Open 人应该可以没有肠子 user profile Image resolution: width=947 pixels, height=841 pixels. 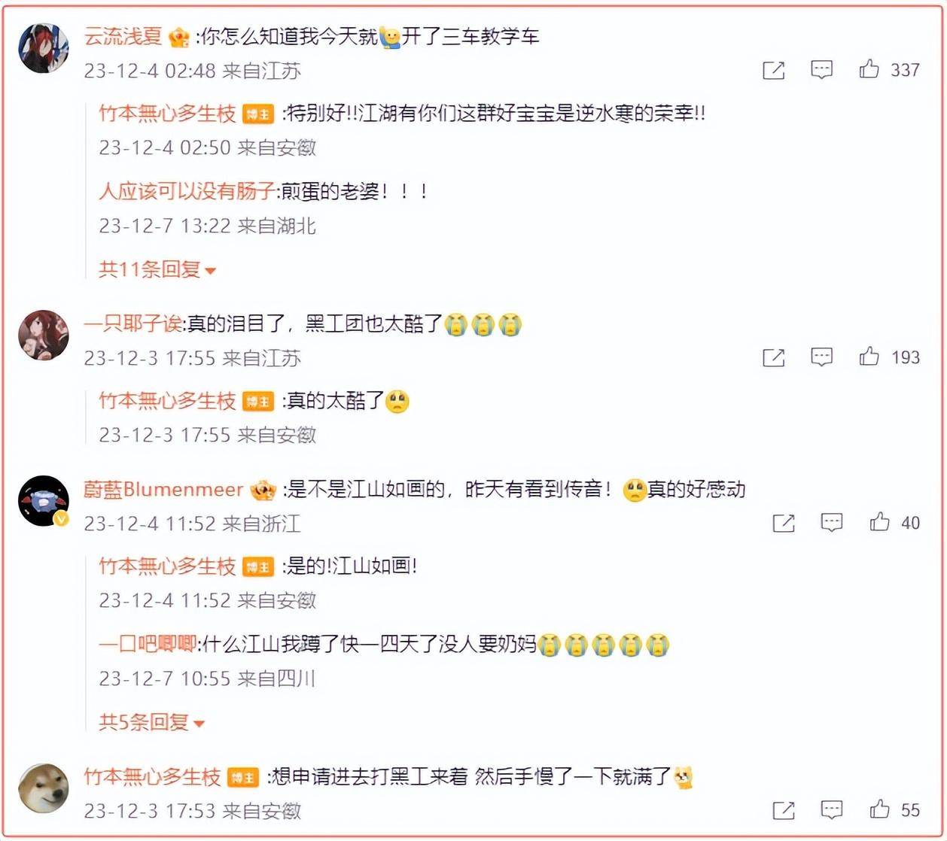pyautogui.click(x=187, y=191)
